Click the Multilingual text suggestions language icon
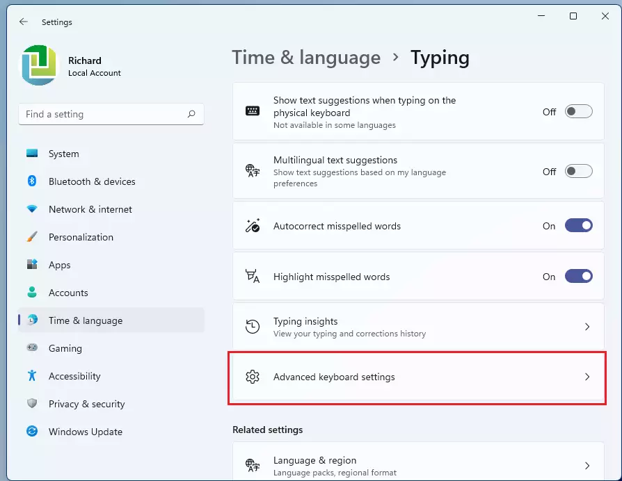622x481 pixels. 253,171
